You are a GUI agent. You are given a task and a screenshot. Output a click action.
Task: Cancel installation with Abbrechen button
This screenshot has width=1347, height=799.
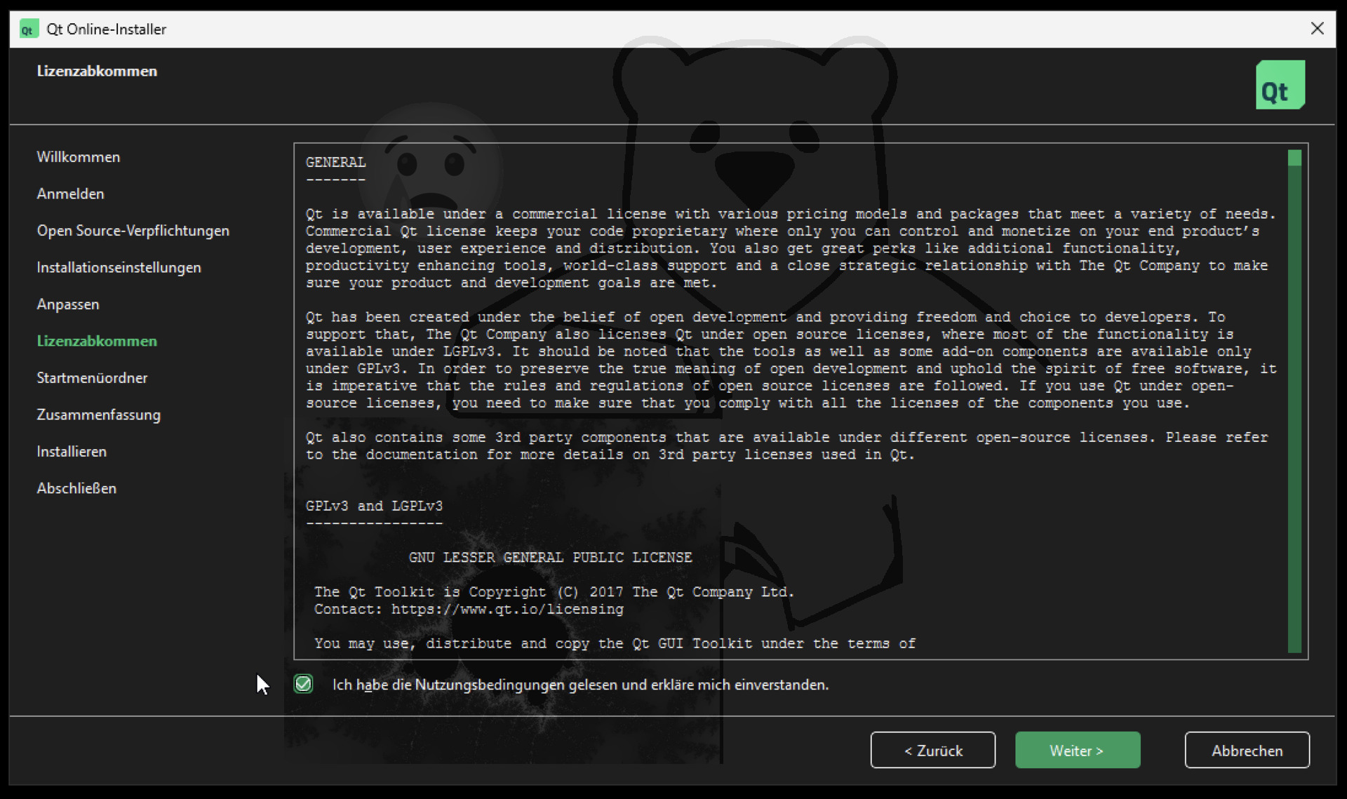1247,750
